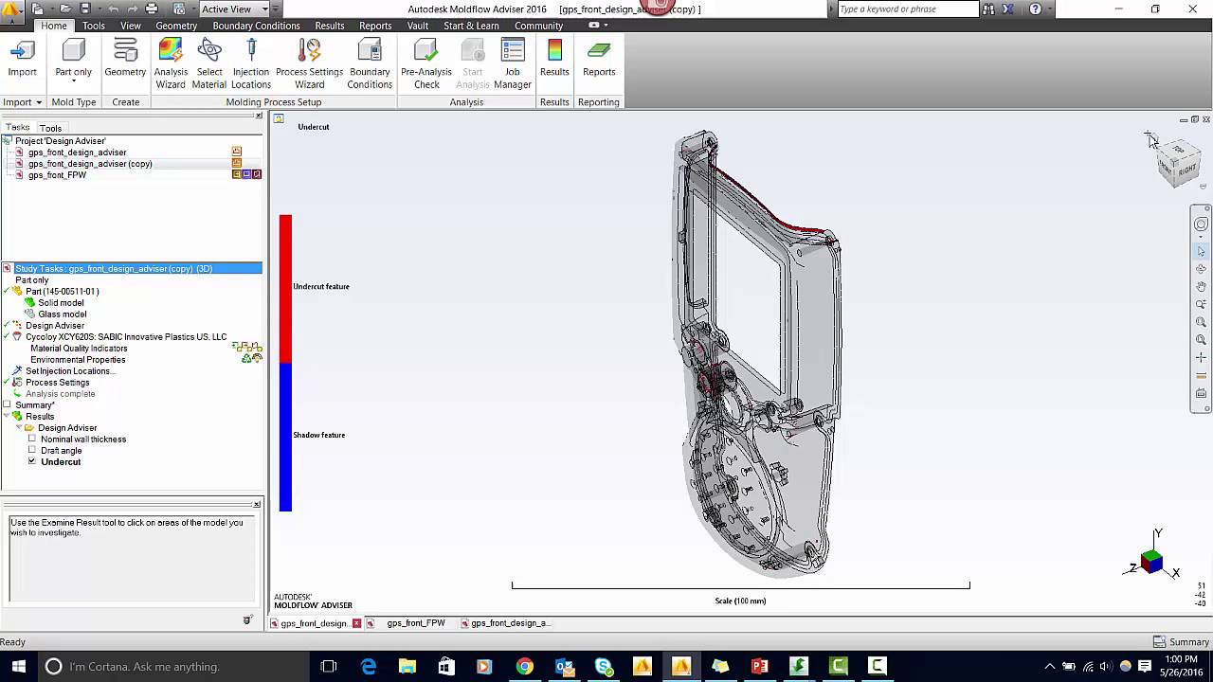Open Process Settings Wizard
The height and width of the screenshot is (682, 1213).
(x=309, y=64)
